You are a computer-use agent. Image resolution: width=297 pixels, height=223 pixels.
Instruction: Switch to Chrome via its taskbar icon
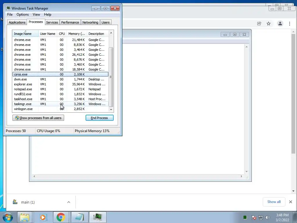[61, 217]
